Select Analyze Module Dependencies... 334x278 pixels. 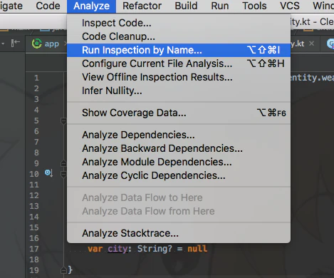pos(179,162)
